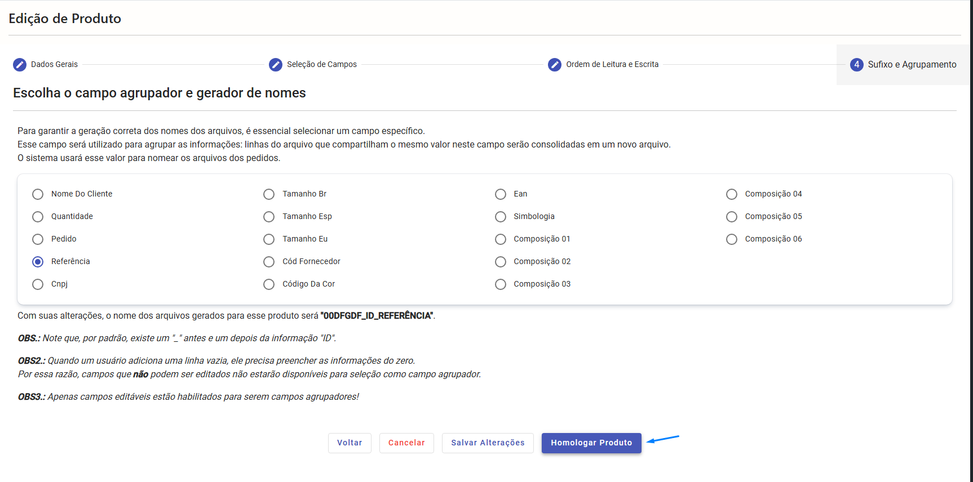Viewport: 973px width, 482px height.
Task: Click Salvar Alterações button
Action: tap(488, 443)
